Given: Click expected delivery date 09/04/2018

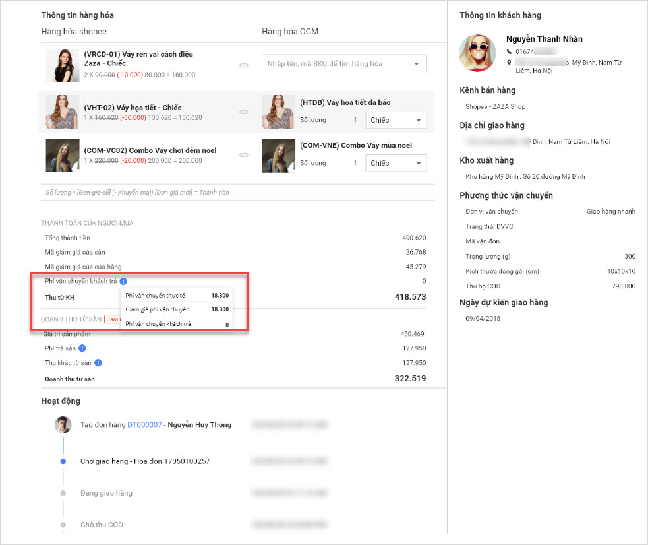Looking at the screenshot, I should click(x=483, y=319).
